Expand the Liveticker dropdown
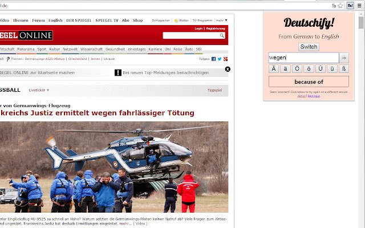This screenshot has width=365, height=228. click(x=39, y=90)
